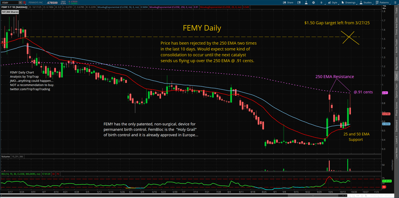Screen dimensions: 399x198
Task: Click the grid layout icon at top right
Action: coord(396,3)
